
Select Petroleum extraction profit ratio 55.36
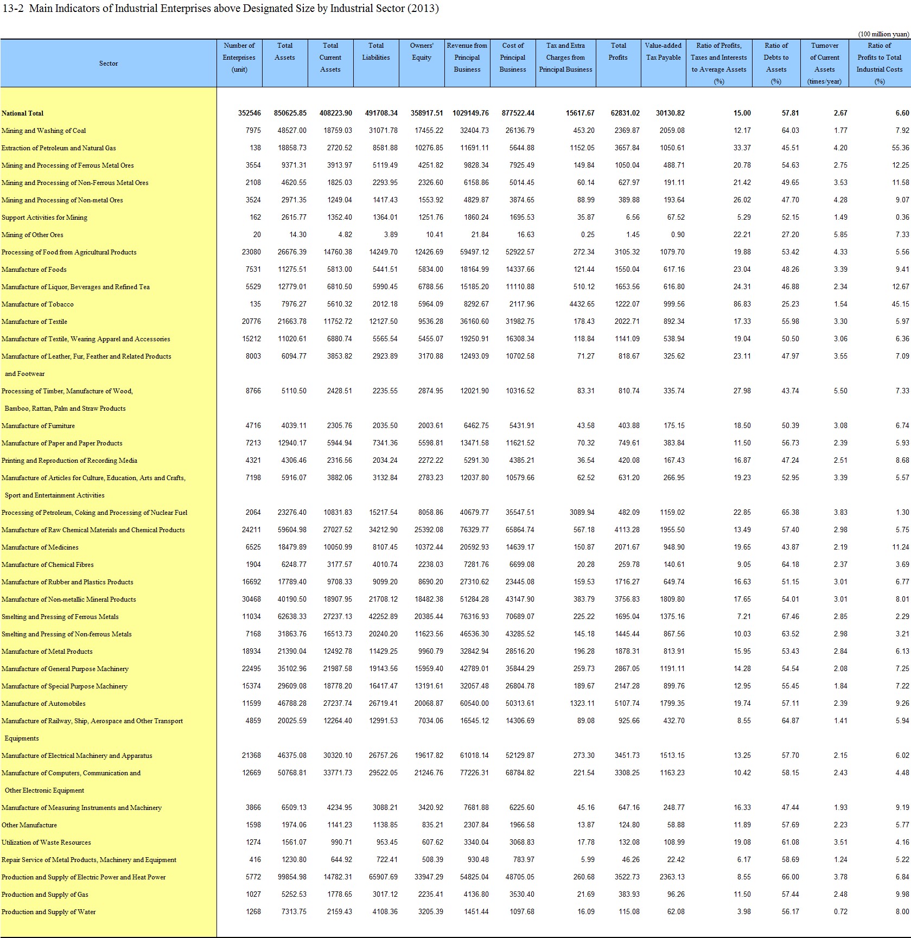(x=900, y=148)
